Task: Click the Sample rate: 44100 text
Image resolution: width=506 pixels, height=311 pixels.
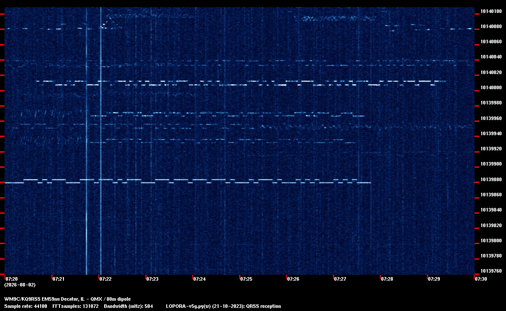Action: (x=25, y=306)
